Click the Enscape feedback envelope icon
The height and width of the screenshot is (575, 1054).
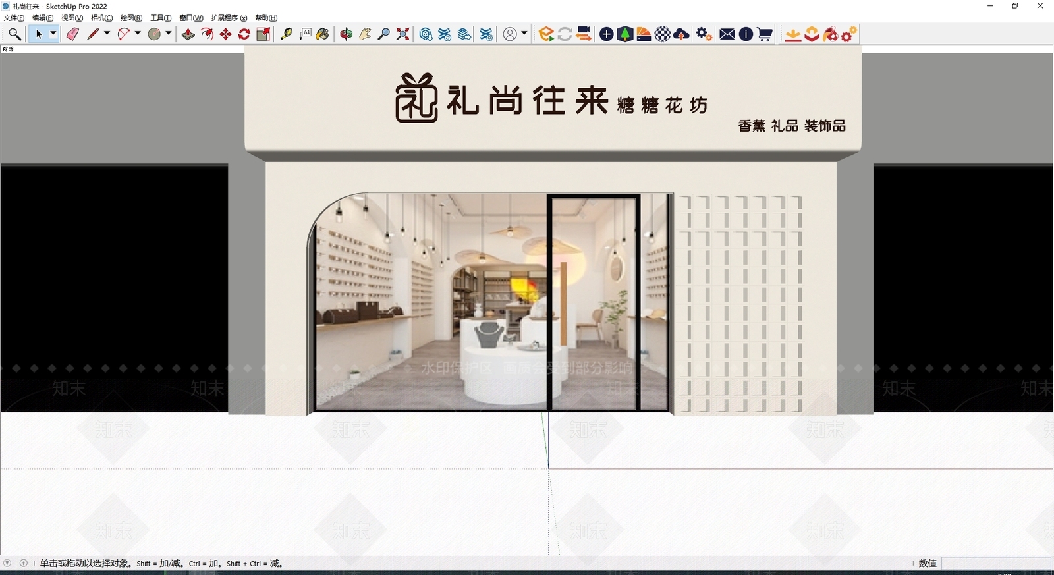[727, 34]
